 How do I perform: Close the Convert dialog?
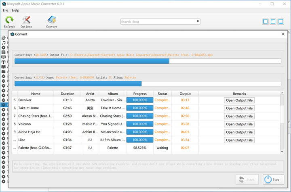[283, 34]
